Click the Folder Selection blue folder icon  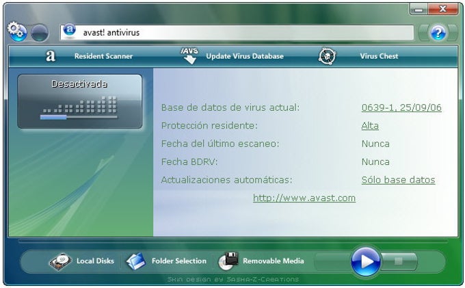coord(136,261)
